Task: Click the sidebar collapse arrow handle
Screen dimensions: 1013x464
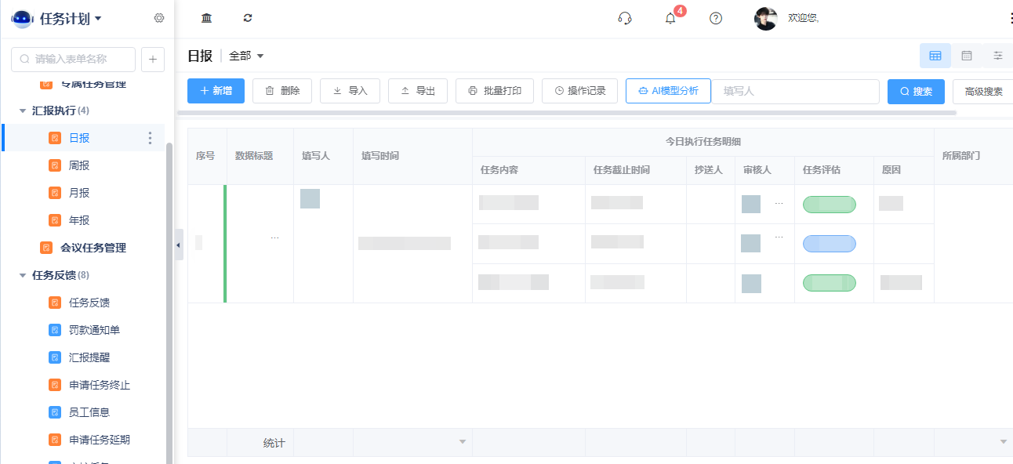Action: (179, 245)
